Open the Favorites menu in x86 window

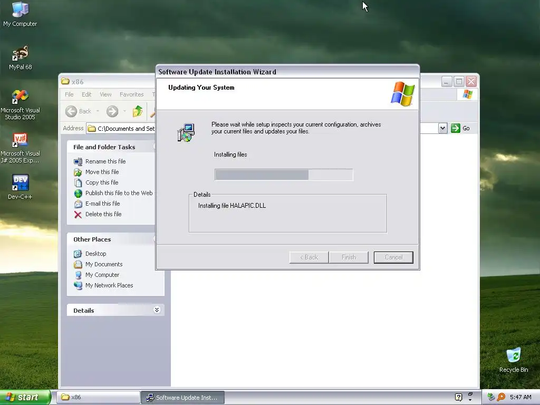(131, 94)
